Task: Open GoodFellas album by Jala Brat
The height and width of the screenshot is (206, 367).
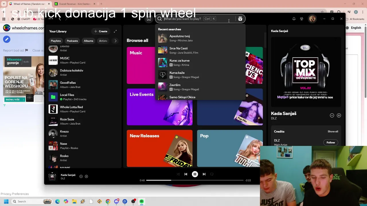Action: 83,85
